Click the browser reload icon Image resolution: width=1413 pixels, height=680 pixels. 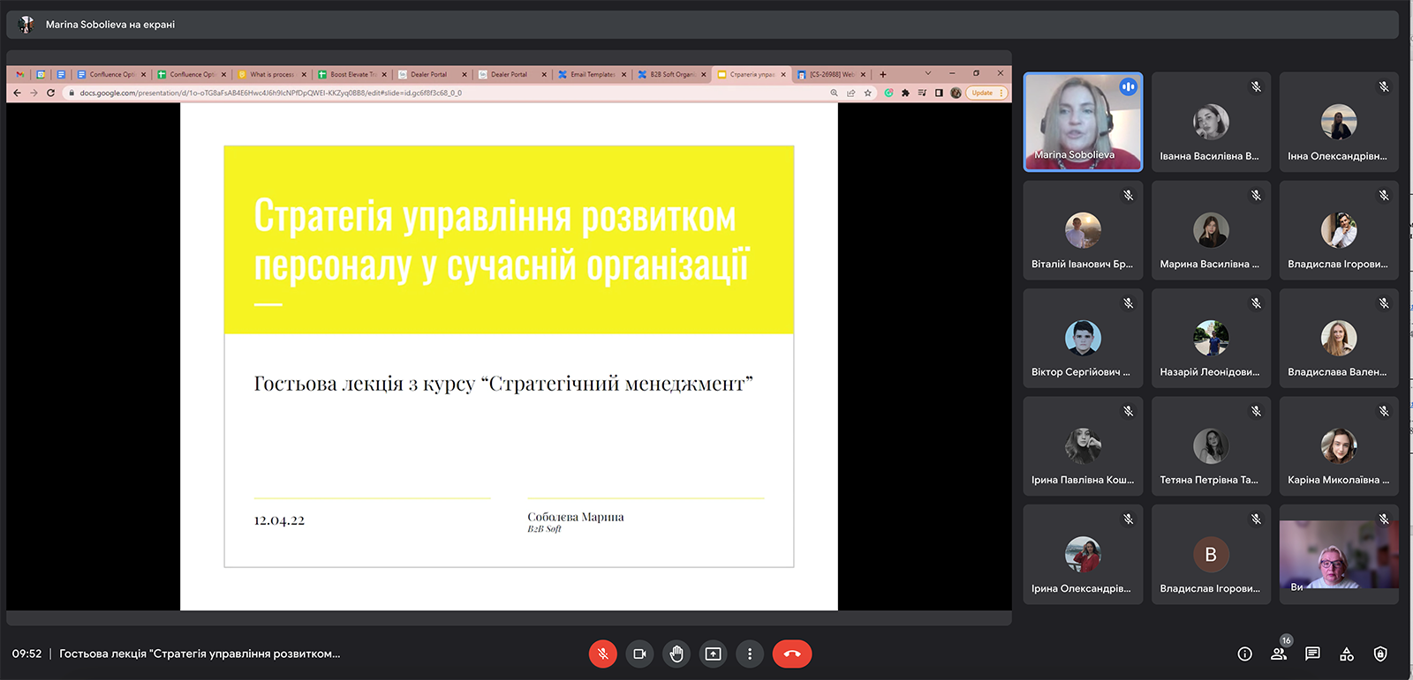pyautogui.click(x=50, y=93)
